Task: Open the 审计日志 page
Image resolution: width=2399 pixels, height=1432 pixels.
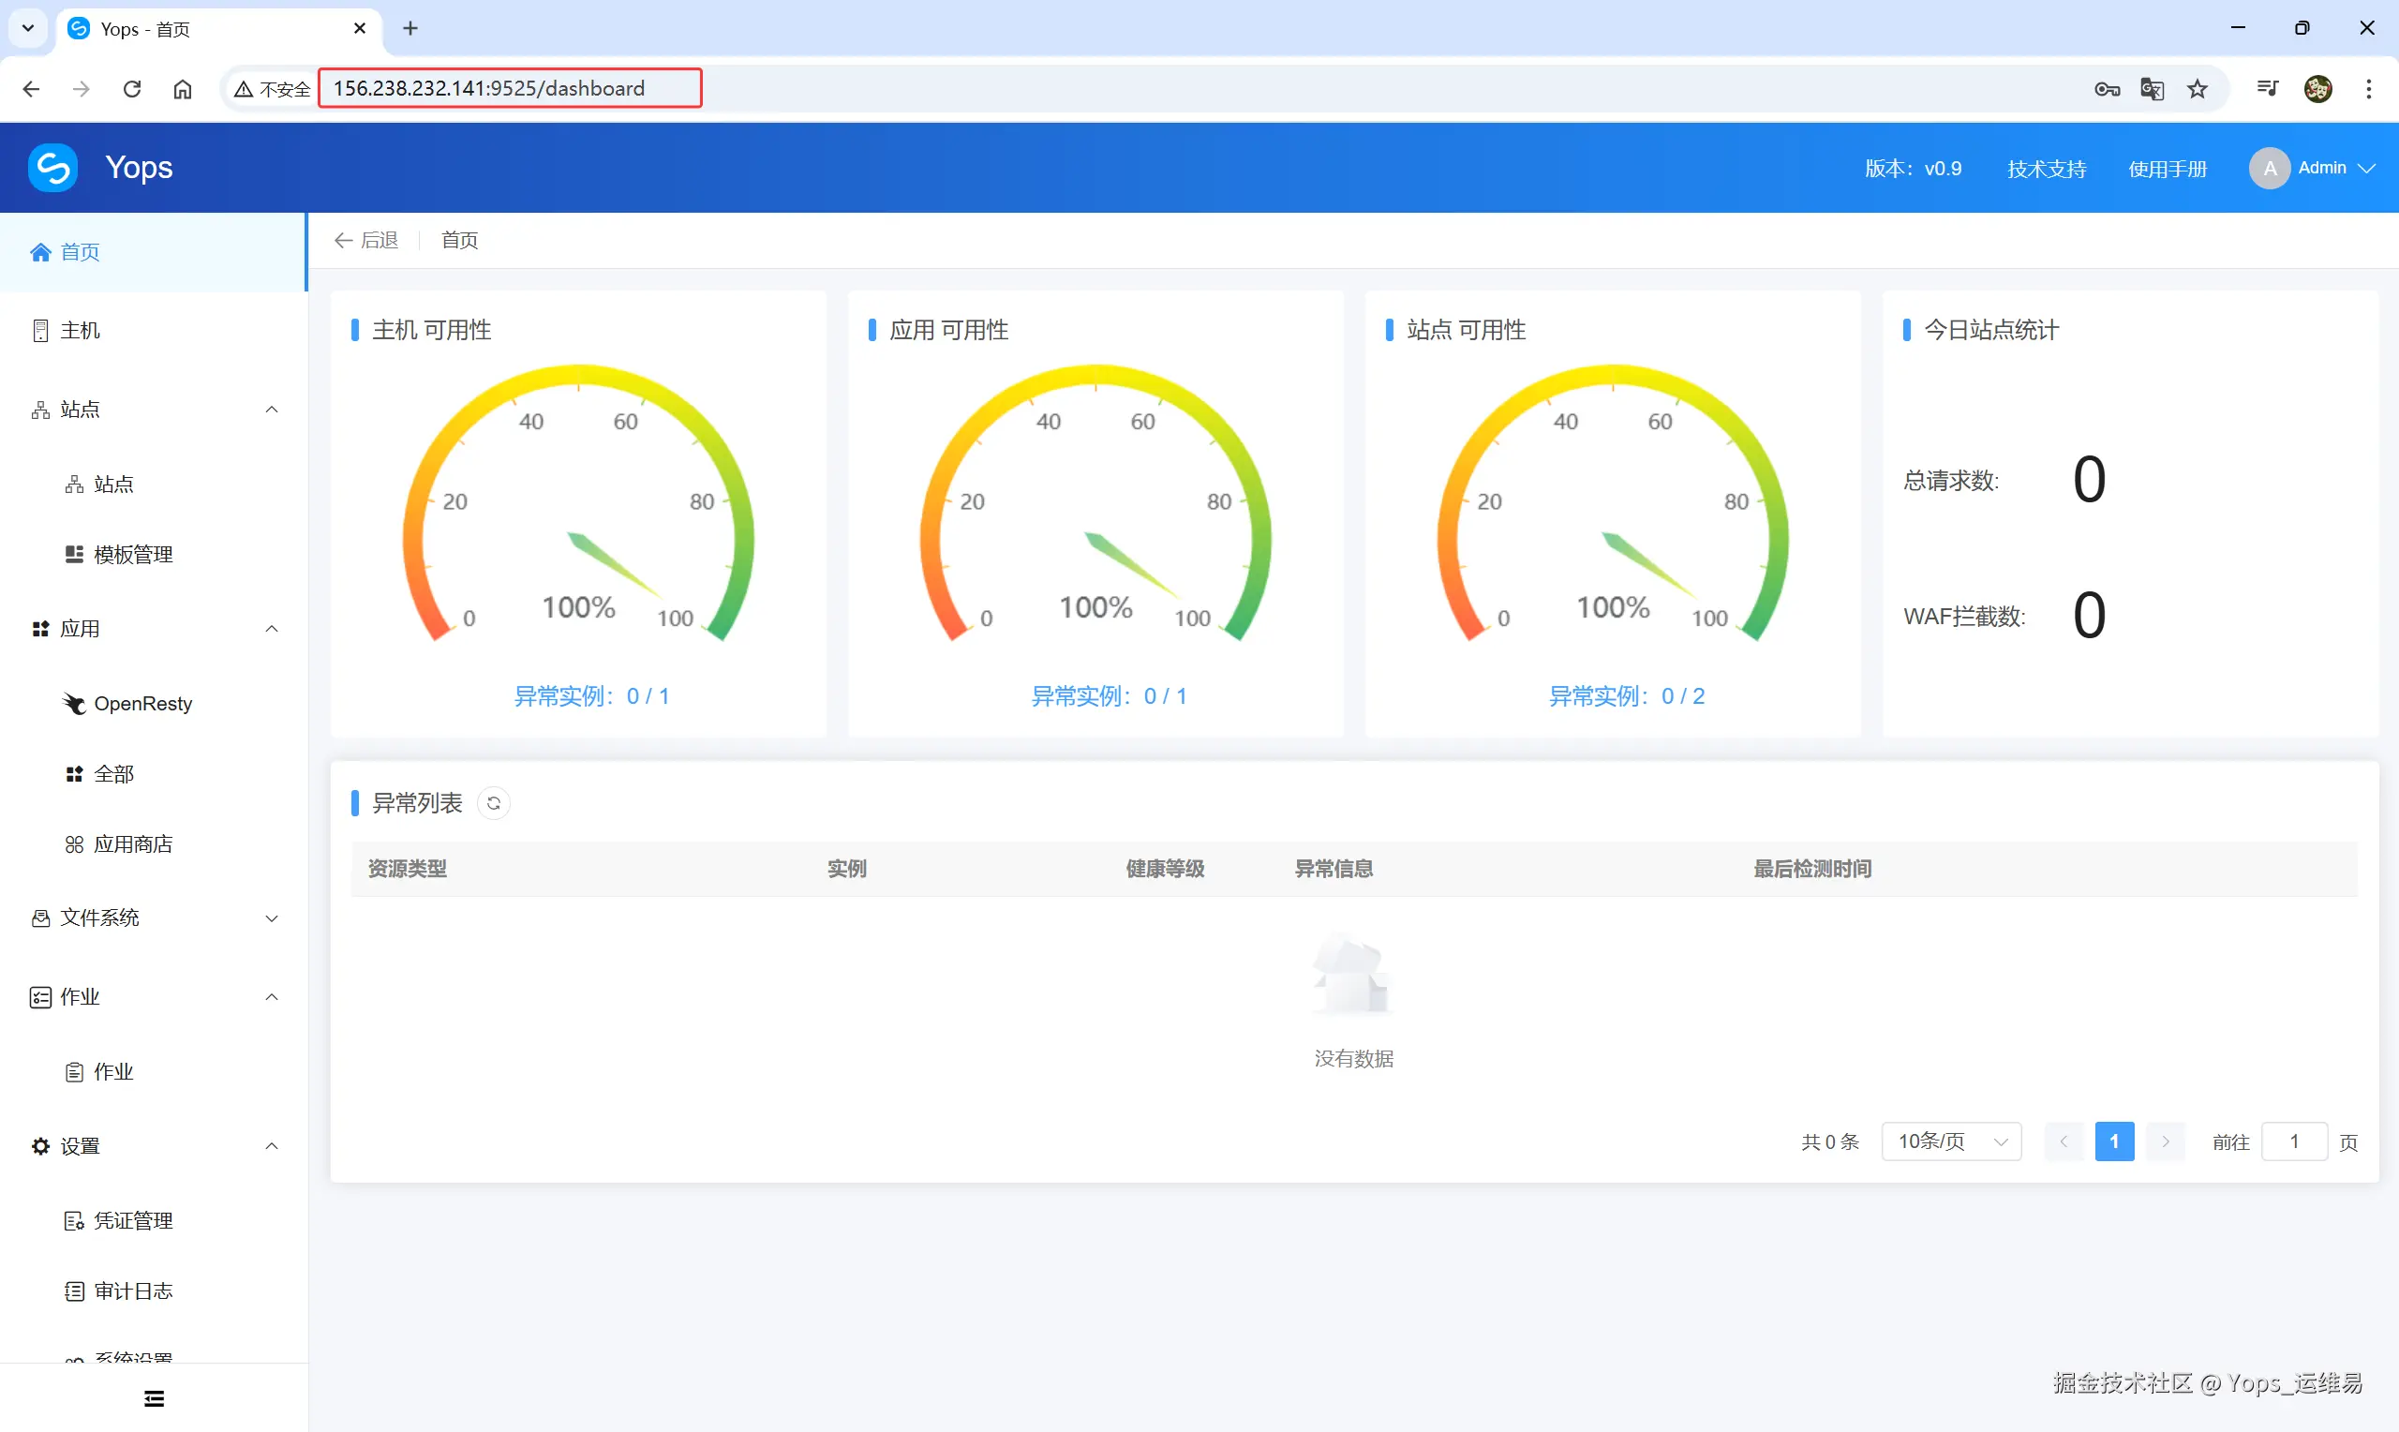Action: (132, 1290)
